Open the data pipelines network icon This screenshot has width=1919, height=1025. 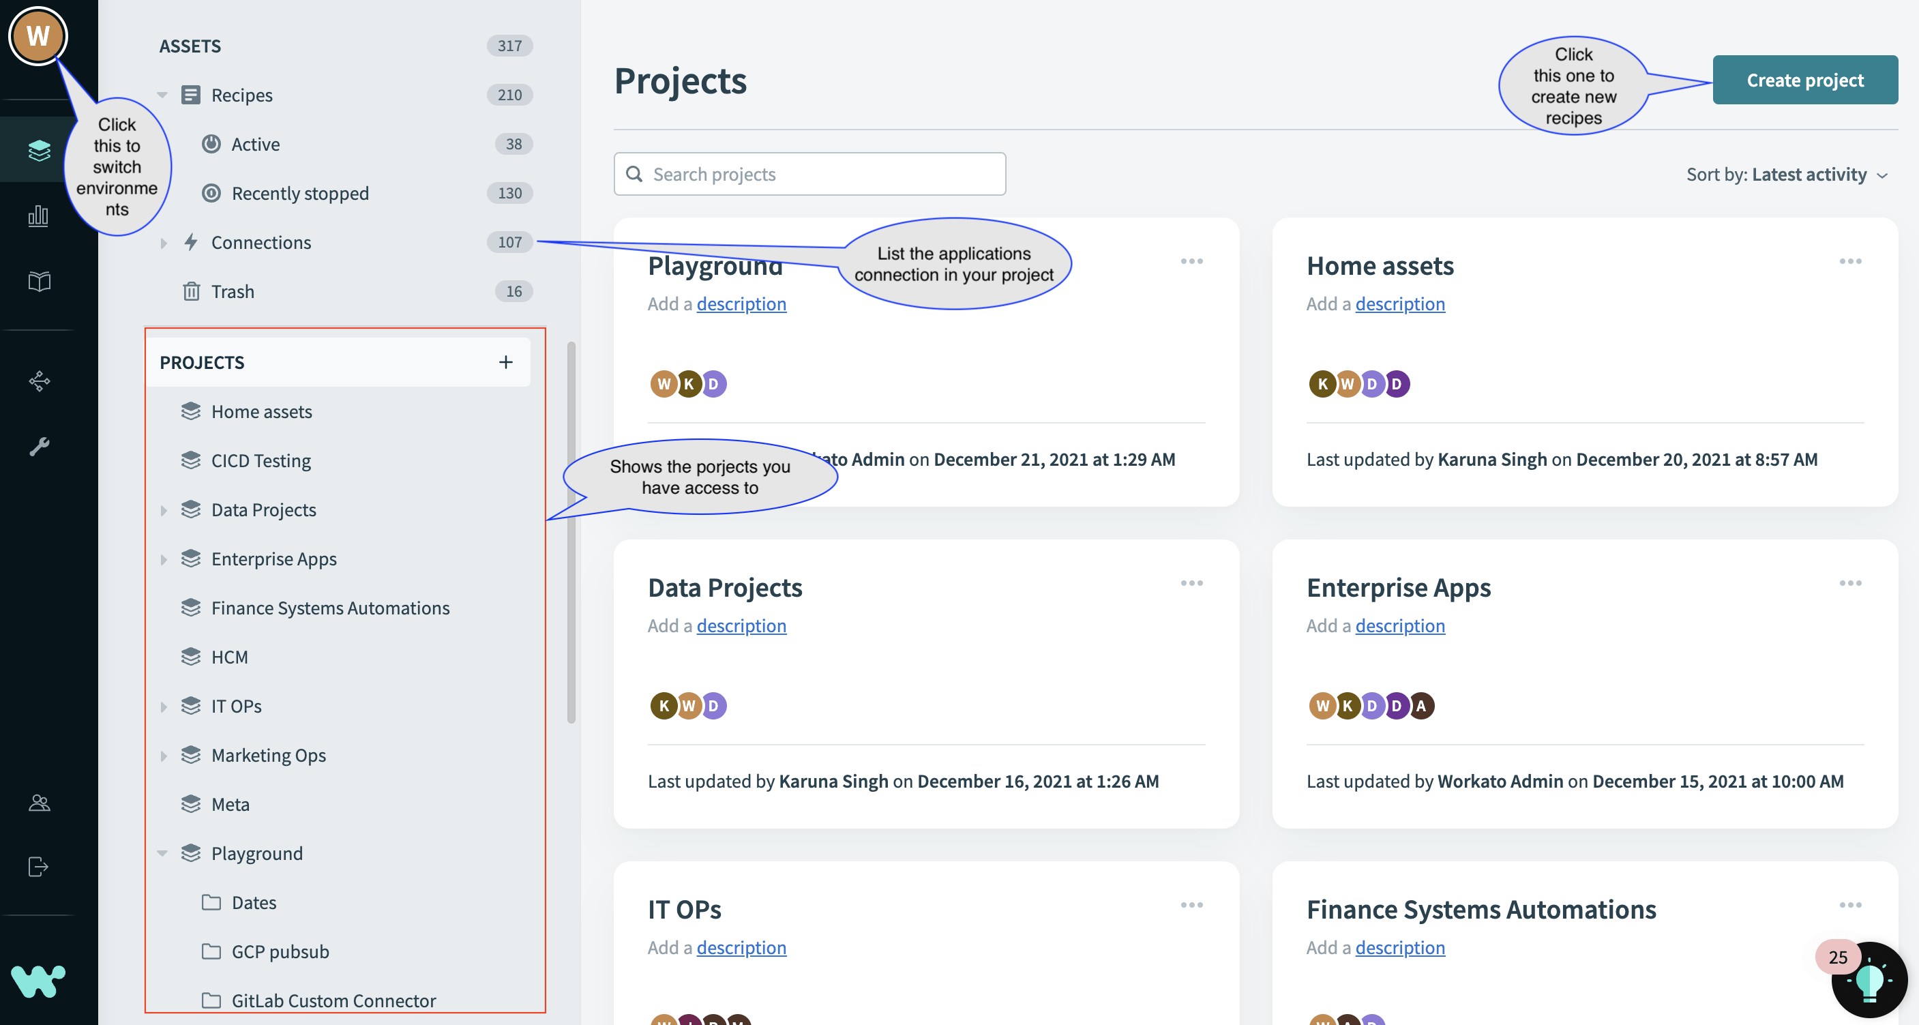point(38,381)
